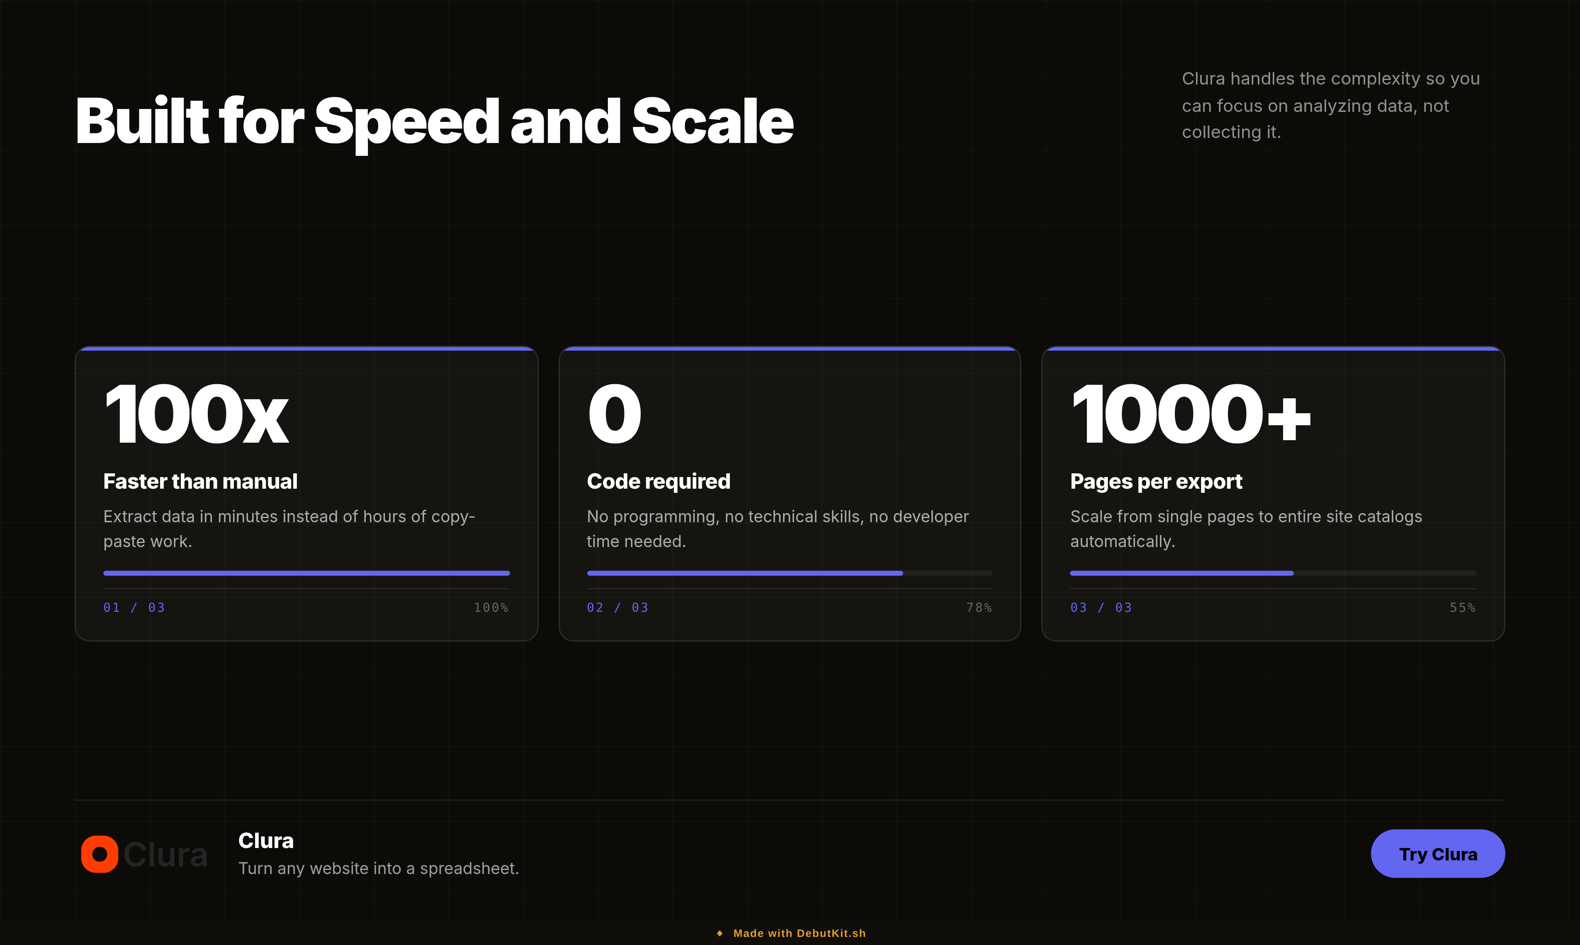This screenshot has height=945, width=1580.
Task: Click the Pages per export heading
Action: pyautogui.click(x=1156, y=482)
